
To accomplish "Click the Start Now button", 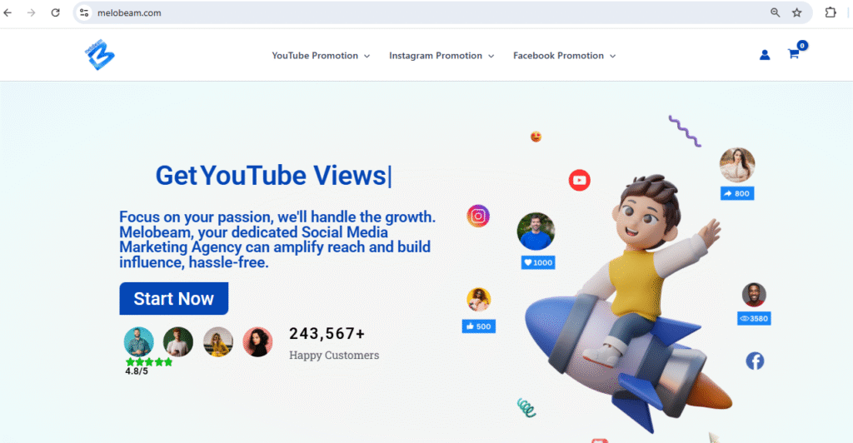I will [x=173, y=298].
